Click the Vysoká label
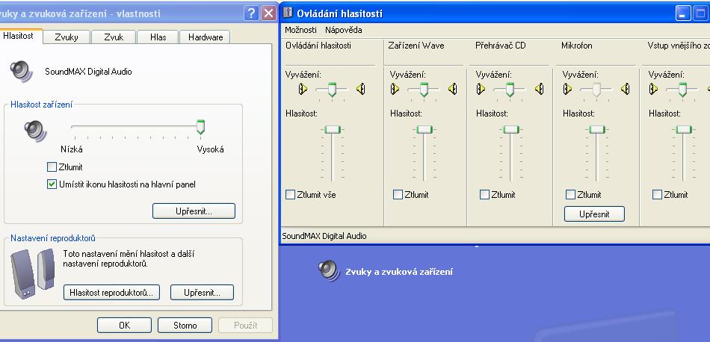Image resolution: width=710 pixels, height=342 pixels. pos(210,149)
